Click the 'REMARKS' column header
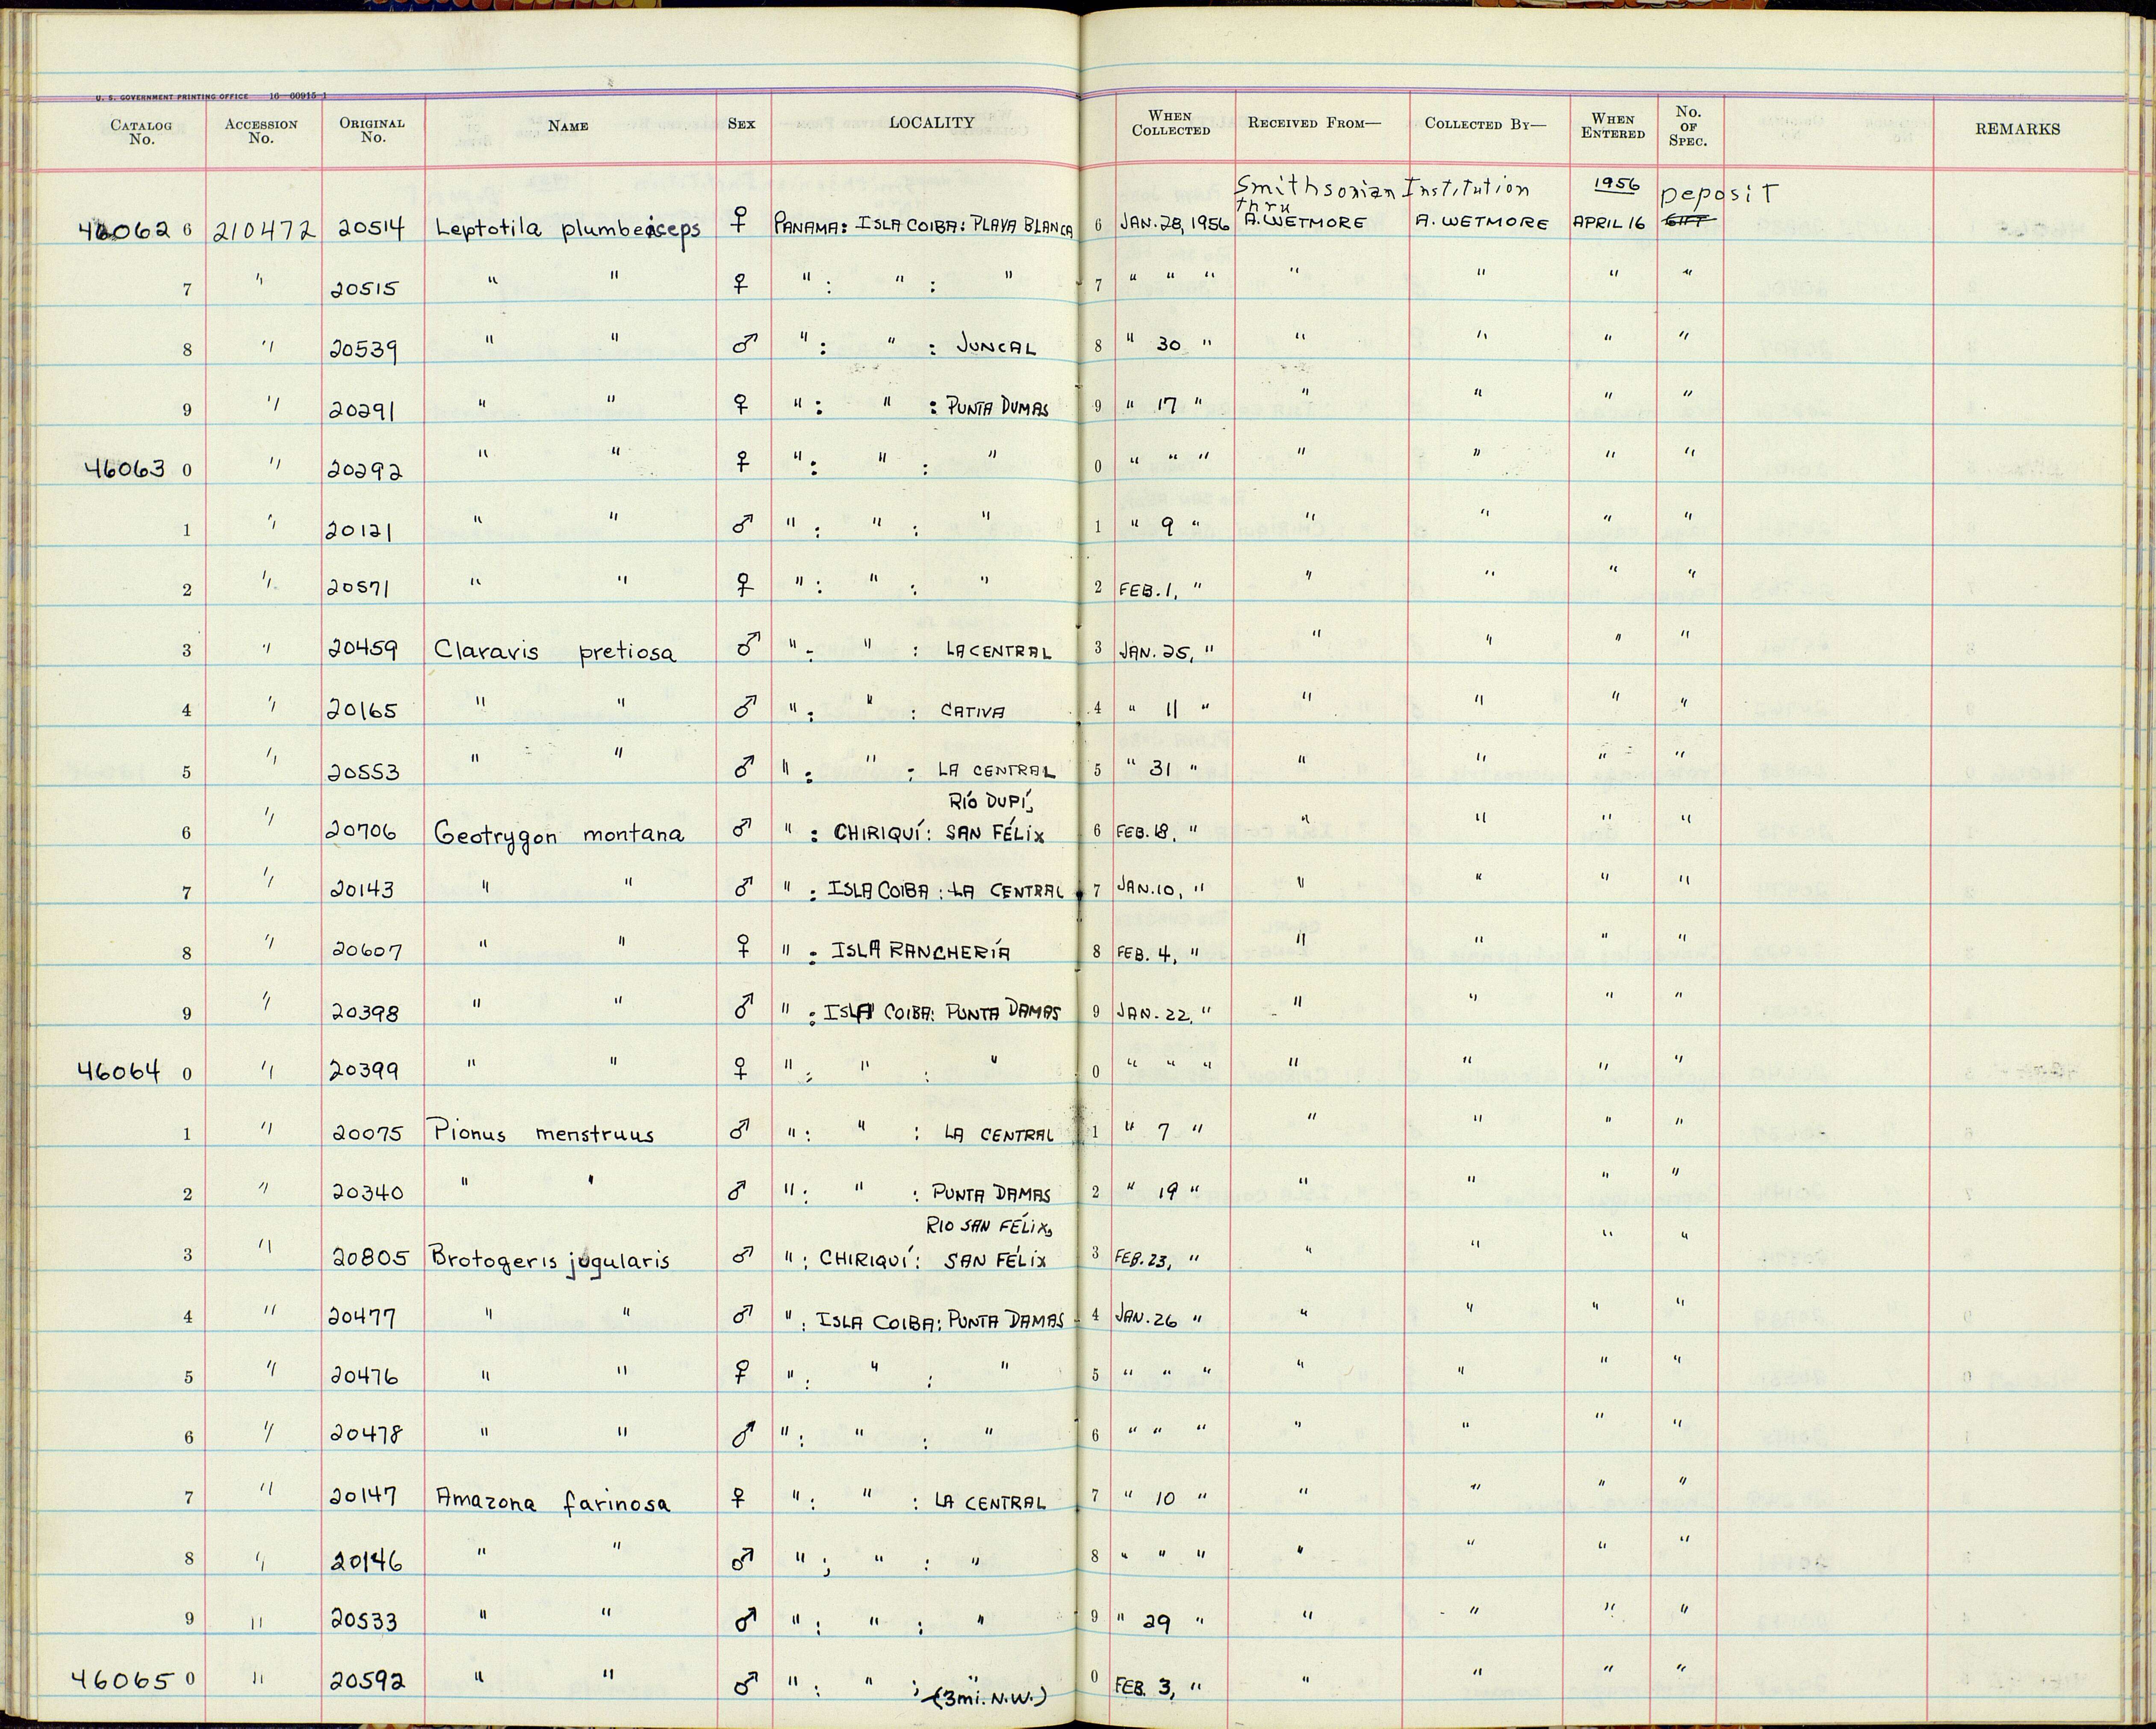Screen dimensions: 2156x1729 [x=2017, y=129]
